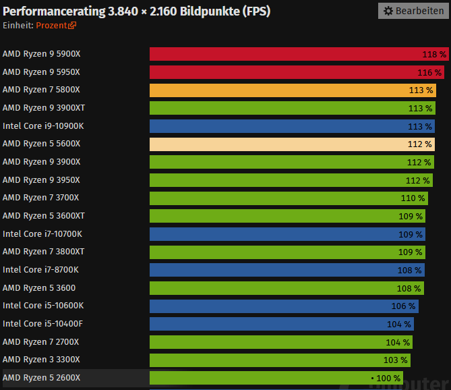Image resolution: width=451 pixels, height=390 pixels.
Task: Select the AMD Ryzen 7 2700X label
Action: (x=41, y=342)
